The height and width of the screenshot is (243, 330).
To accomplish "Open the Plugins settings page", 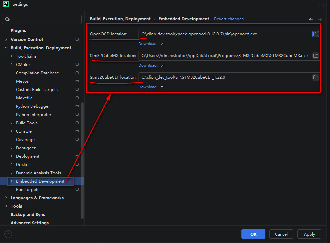I will point(18,31).
